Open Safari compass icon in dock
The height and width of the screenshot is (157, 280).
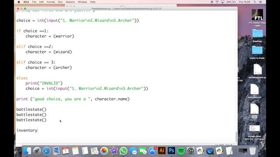[x=46, y=151]
